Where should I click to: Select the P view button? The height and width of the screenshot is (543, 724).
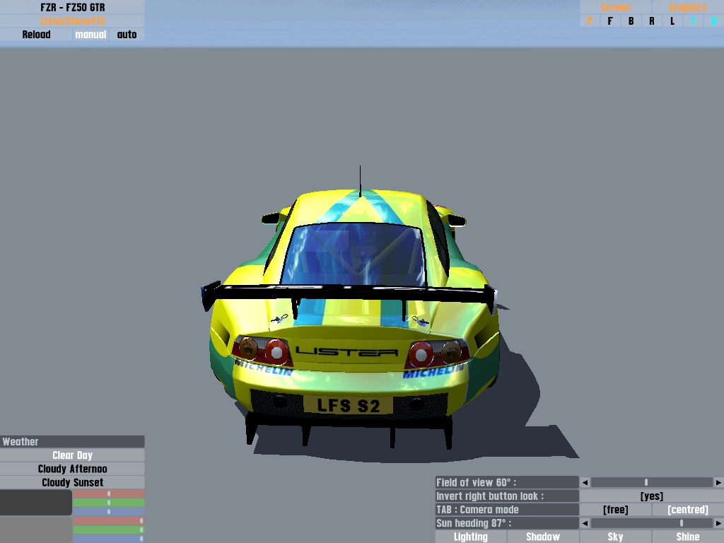(590, 21)
